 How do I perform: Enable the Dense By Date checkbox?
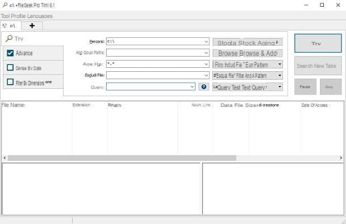click(10, 67)
